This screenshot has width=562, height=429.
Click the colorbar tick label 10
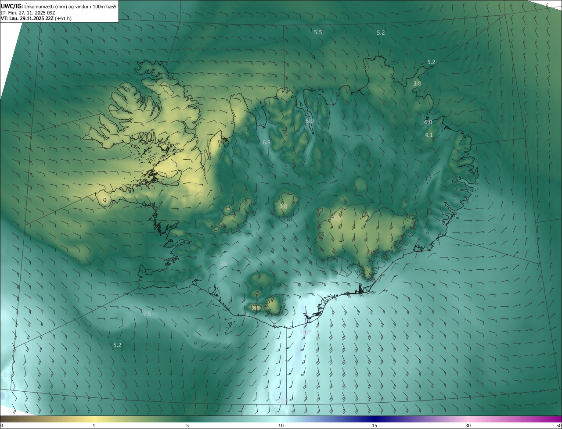tap(281, 426)
